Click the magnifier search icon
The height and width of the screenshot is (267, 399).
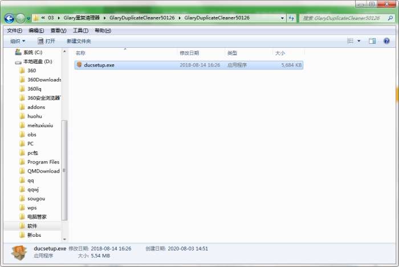390,18
